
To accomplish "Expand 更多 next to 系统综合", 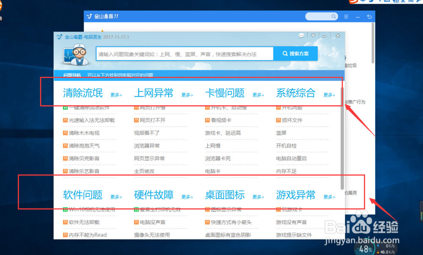I will pyautogui.click(x=329, y=95).
